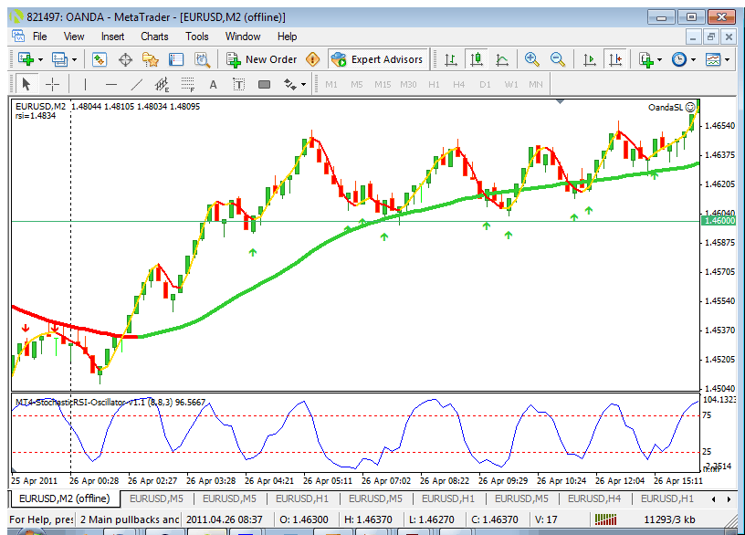Open the Templates dropdown arrow
Image resolution: width=745 pixels, height=535 pixels.
[x=727, y=60]
